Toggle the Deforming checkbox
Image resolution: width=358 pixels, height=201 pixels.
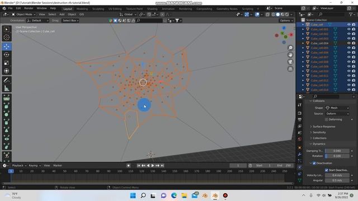point(327,119)
